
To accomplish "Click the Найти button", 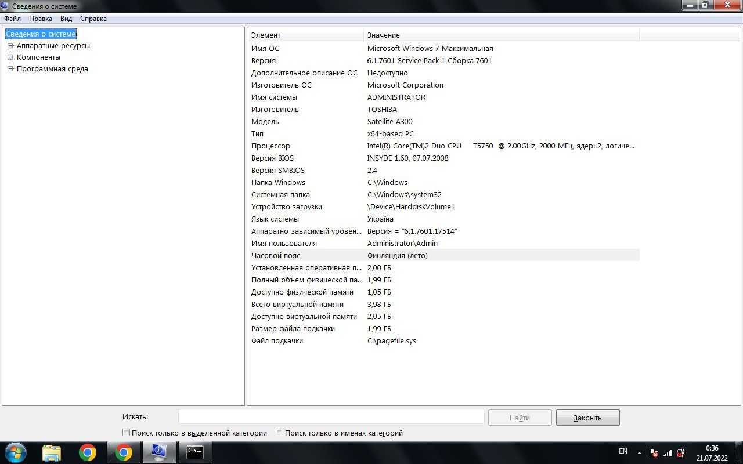I will click(x=520, y=418).
